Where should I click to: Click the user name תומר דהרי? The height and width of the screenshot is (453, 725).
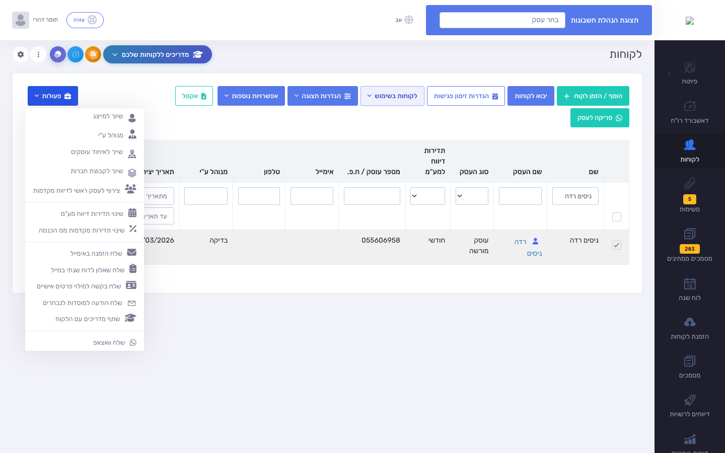point(45,20)
